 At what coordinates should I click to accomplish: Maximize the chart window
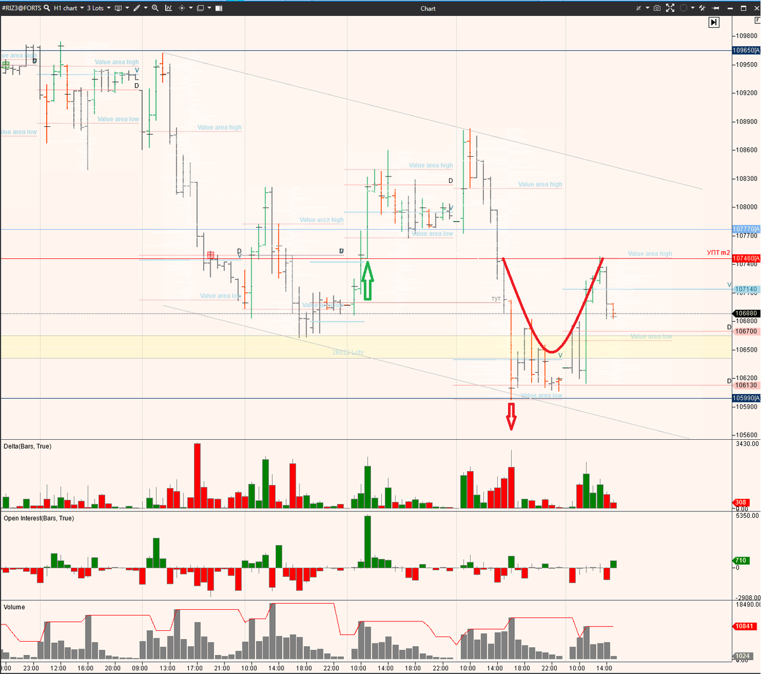[x=743, y=8]
